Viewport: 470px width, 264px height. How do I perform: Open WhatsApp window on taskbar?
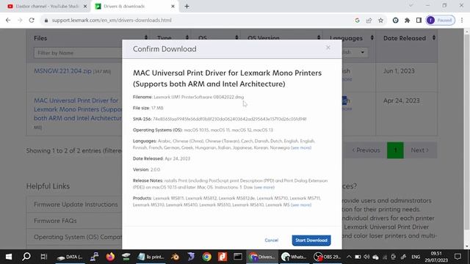[x=294, y=257]
